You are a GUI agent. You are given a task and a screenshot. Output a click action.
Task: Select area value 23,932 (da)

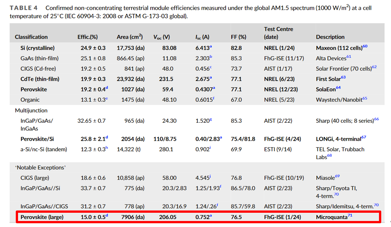(131, 79)
